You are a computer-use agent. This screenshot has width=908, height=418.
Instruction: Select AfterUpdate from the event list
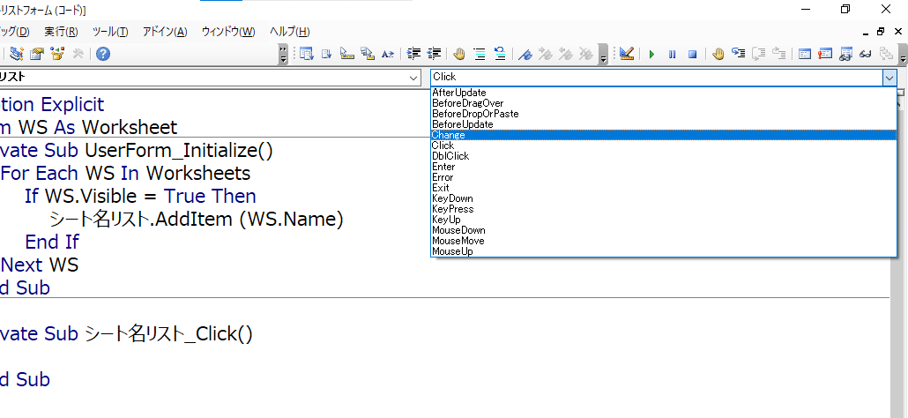tap(664, 93)
